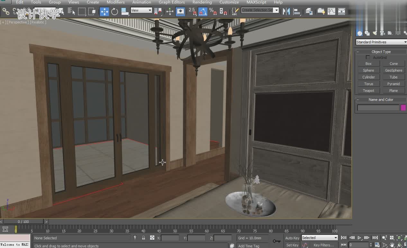Open the Modifiers menu
This screenshot has height=248, width=407.
(116, 2)
